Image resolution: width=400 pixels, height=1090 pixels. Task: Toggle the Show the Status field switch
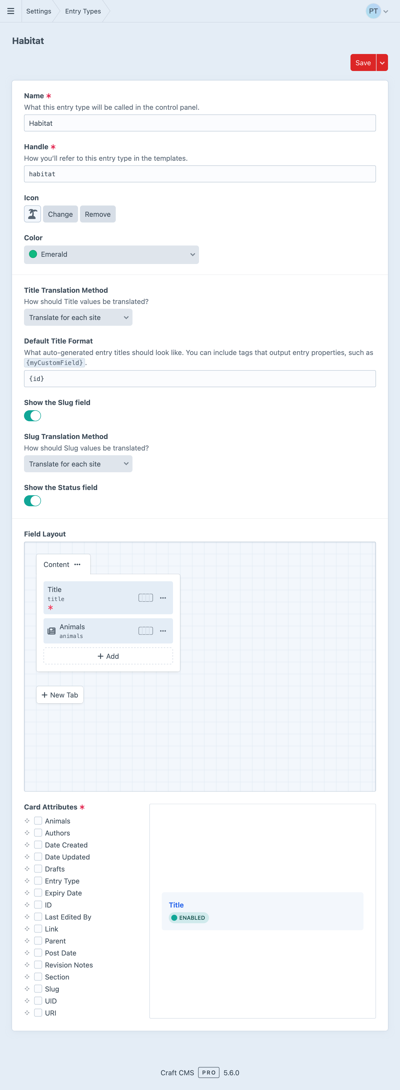[32, 501]
